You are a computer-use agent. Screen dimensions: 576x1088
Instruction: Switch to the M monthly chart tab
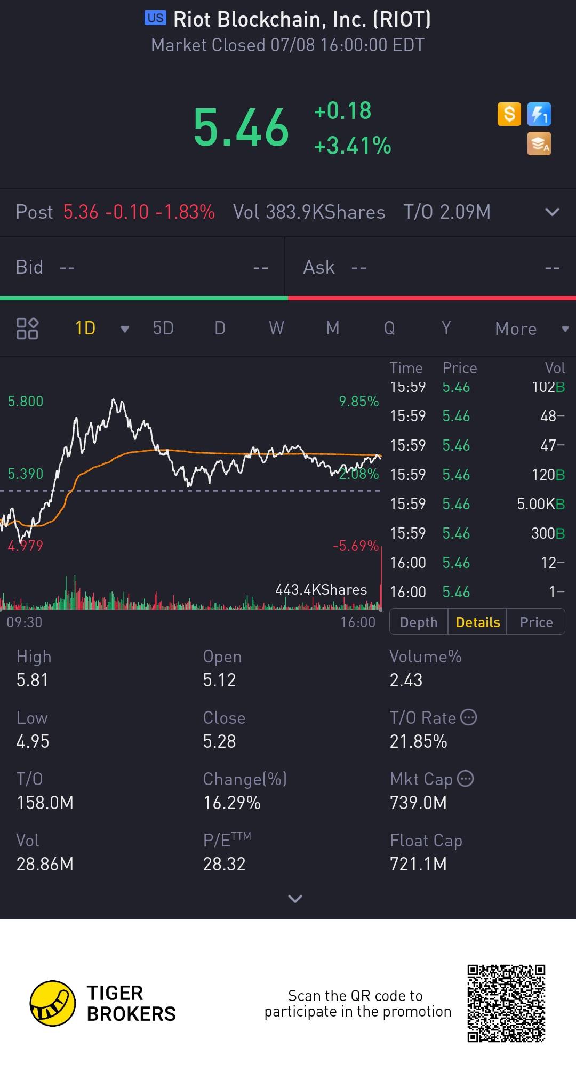pyautogui.click(x=333, y=329)
